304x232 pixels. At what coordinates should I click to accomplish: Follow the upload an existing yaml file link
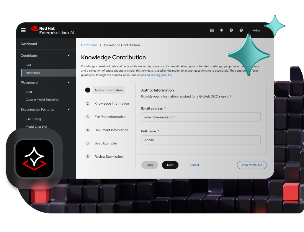point(154,75)
